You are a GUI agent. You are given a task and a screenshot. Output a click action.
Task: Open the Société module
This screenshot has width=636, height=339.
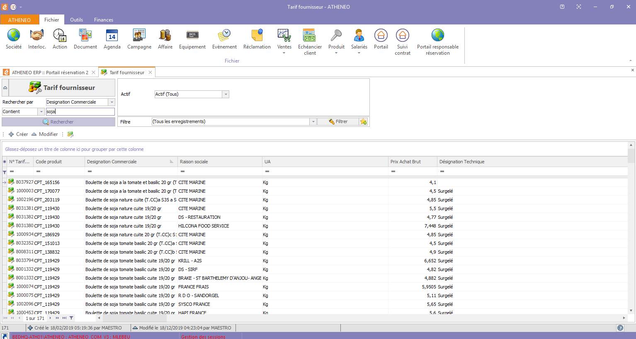tap(14, 39)
